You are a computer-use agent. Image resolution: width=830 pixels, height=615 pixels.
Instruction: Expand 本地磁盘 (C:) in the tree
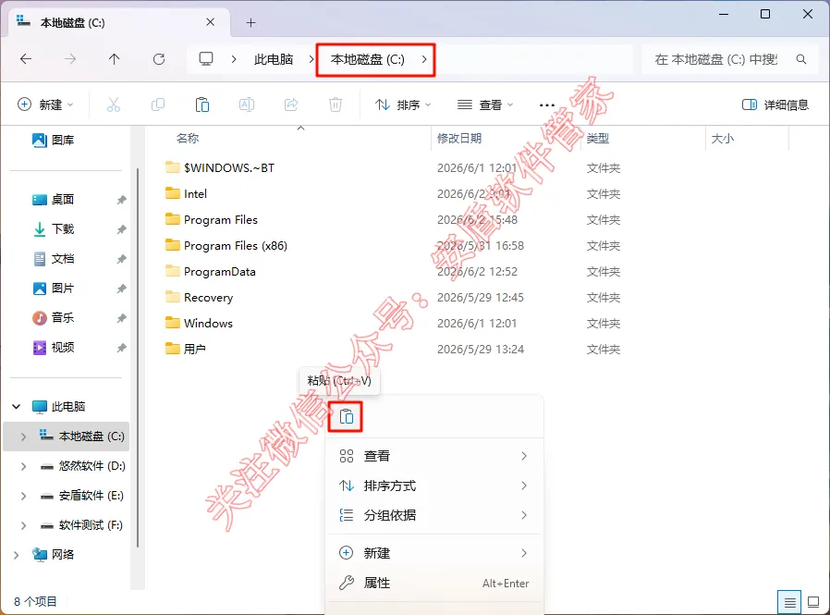[23, 437]
